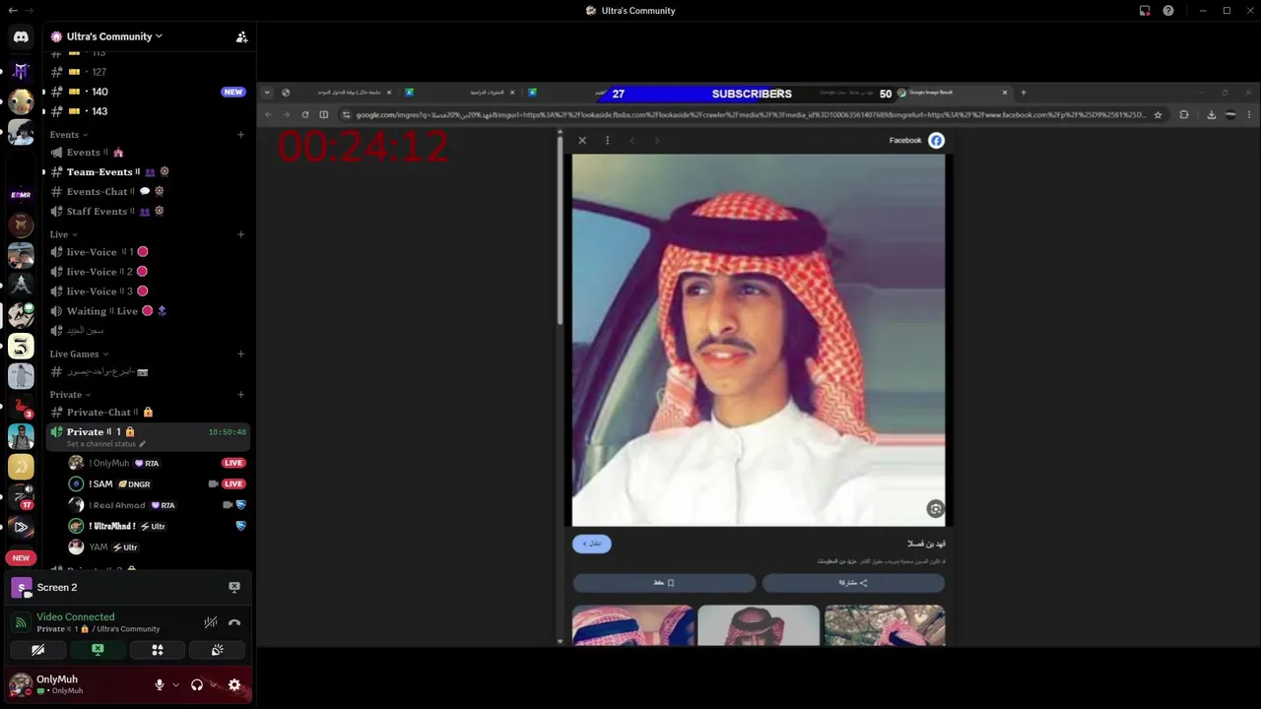Open new tab plus in shared browser
This screenshot has width=1261, height=709.
(x=1024, y=93)
